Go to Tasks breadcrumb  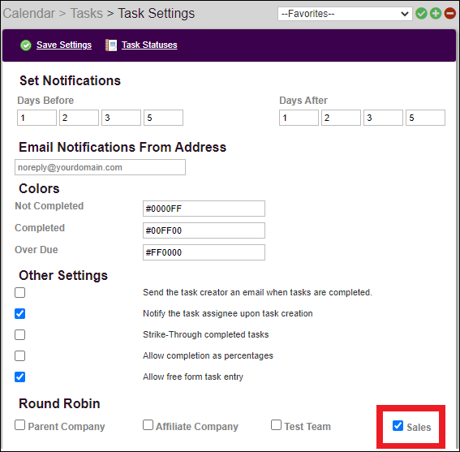point(87,14)
